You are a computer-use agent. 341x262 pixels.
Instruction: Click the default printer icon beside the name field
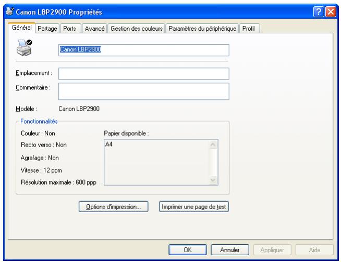pyautogui.click(x=24, y=47)
